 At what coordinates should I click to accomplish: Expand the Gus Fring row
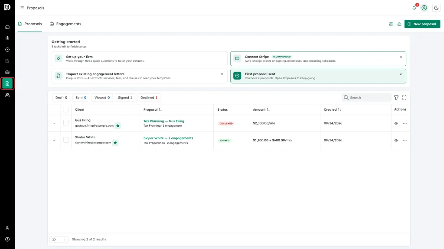[x=54, y=123]
